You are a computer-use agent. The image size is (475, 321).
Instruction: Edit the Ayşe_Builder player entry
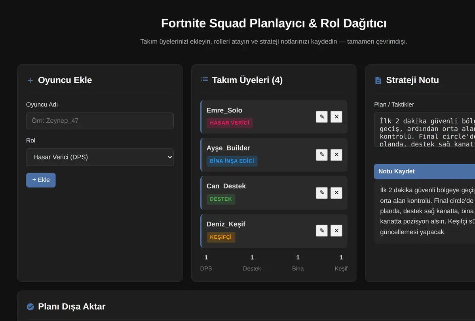click(x=322, y=155)
